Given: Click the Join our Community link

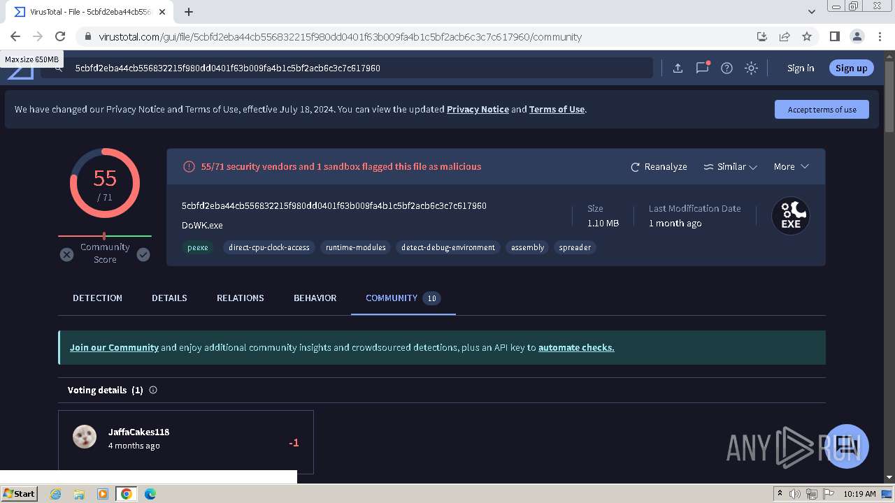Looking at the screenshot, I should pyautogui.click(x=114, y=347).
